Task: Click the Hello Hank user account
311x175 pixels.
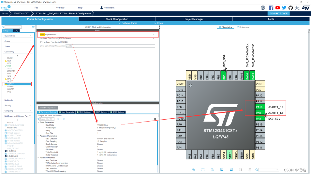Action: coord(107,8)
